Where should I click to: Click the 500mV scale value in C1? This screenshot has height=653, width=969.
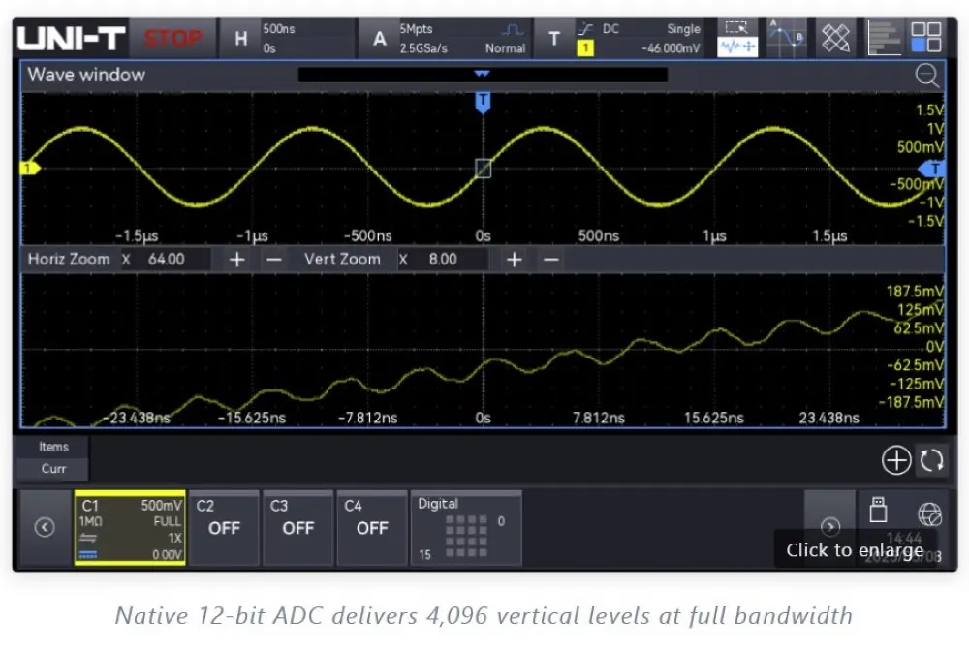tap(161, 506)
